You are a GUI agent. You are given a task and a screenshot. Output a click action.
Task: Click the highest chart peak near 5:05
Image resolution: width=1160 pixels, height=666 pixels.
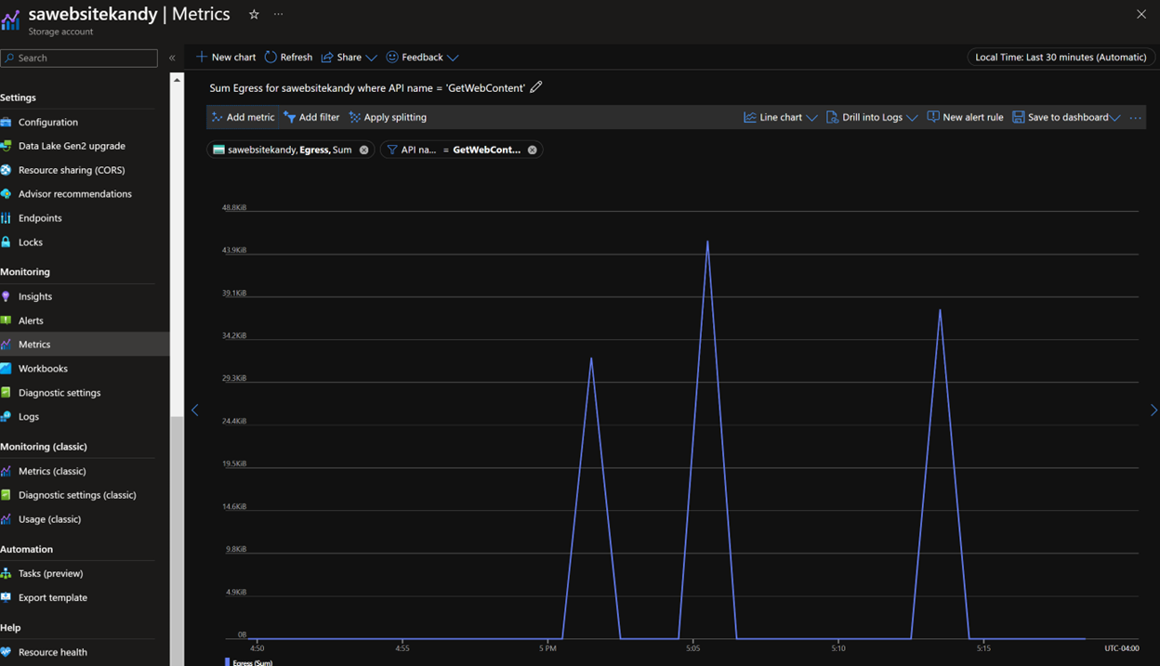pyautogui.click(x=707, y=242)
